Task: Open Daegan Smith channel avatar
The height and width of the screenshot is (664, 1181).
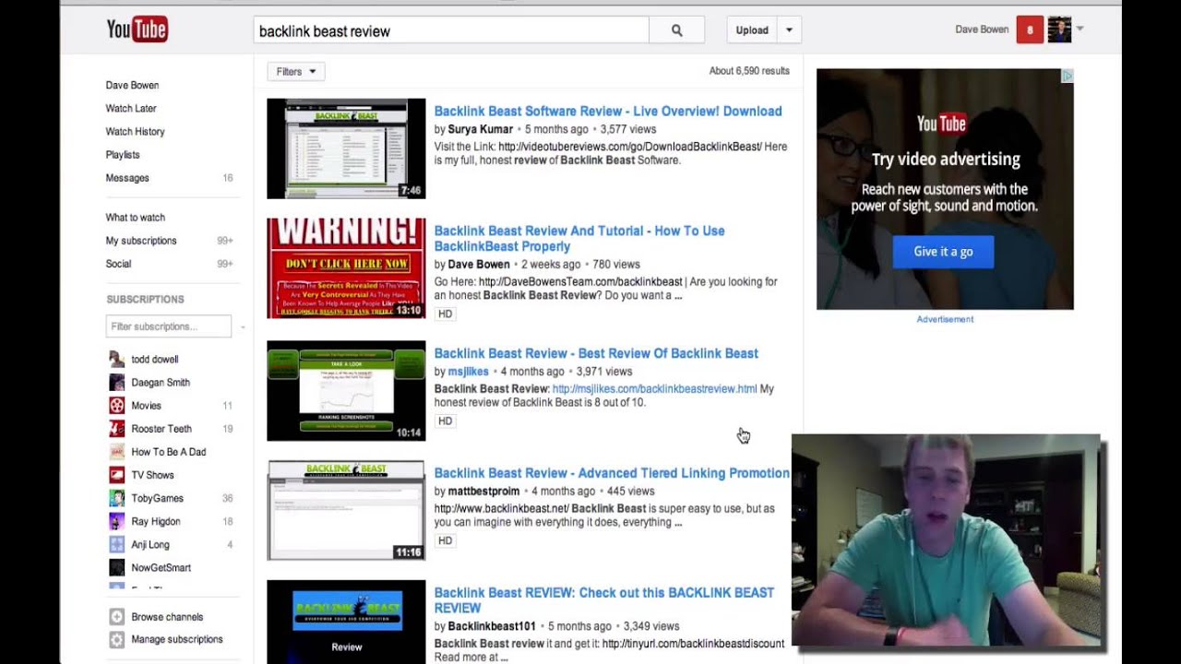Action: pyautogui.click(x=116, y=383)
